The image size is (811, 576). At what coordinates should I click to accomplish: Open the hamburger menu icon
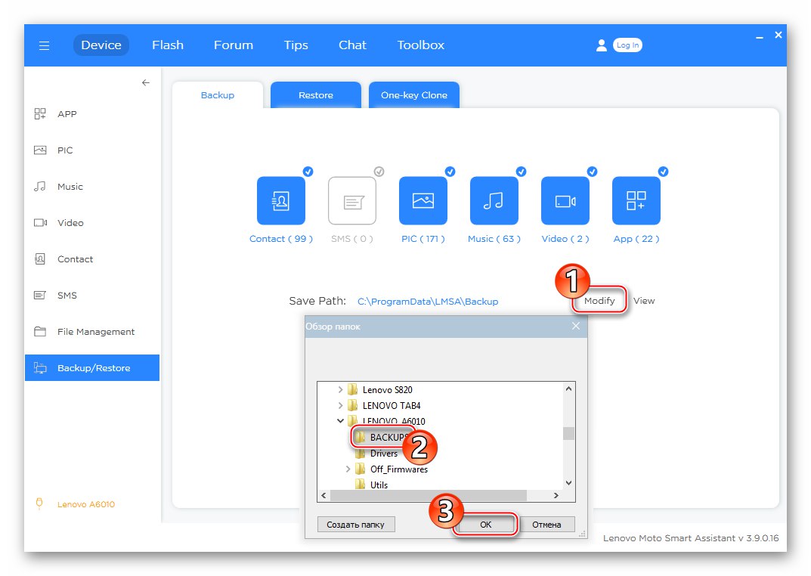(45, 45)
